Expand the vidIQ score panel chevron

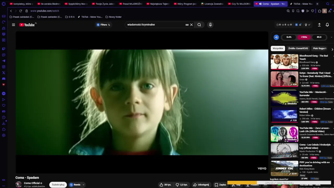click(331, 37)
